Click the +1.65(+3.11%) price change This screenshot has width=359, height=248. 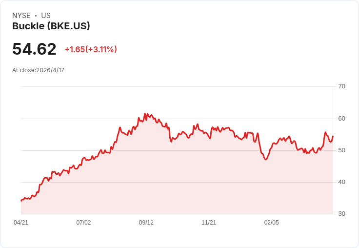[91, 49]
